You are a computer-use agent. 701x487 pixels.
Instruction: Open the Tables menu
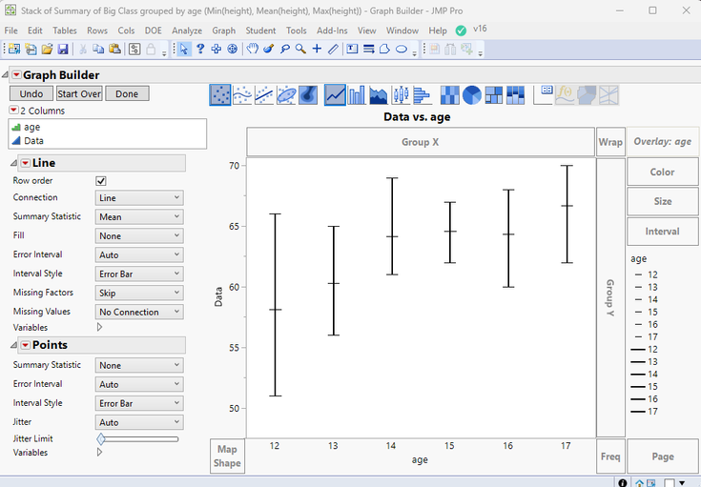(65, 30)
